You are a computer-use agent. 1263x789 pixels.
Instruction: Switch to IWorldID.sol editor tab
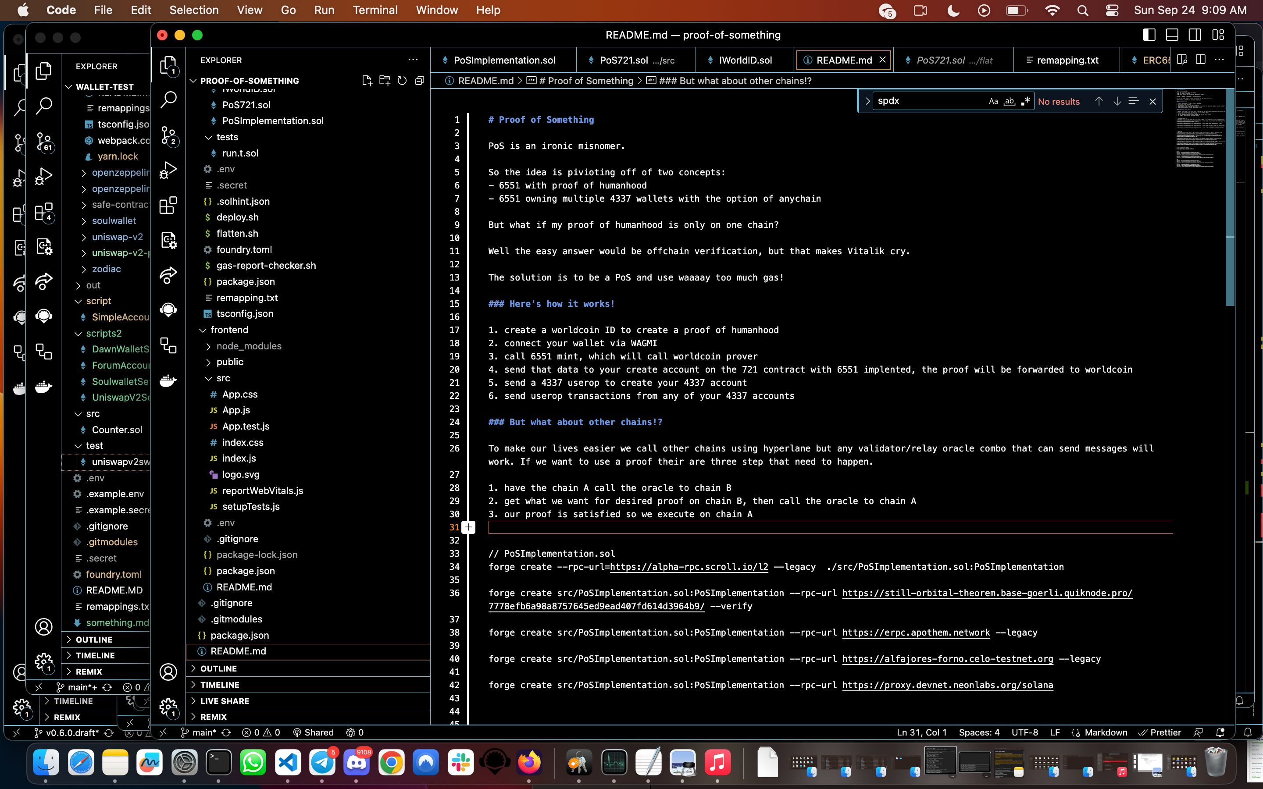(745, 60)
